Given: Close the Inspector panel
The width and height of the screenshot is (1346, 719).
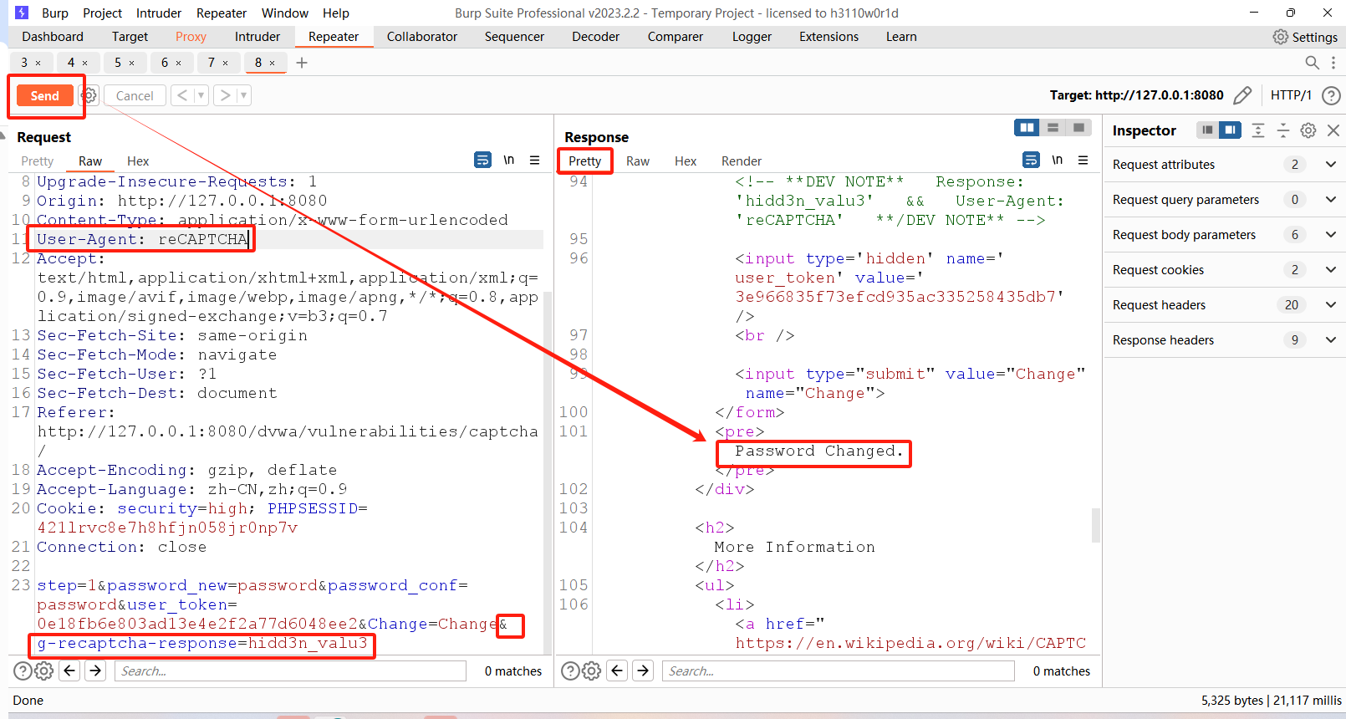Looking at the screenshot, I should (x=1333, y=130).
